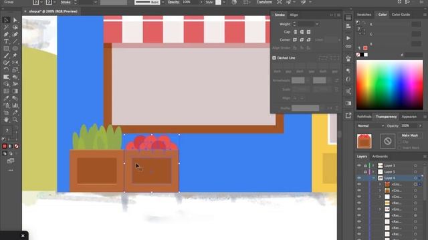Expand Layer 5 in Layers panel

373,172
